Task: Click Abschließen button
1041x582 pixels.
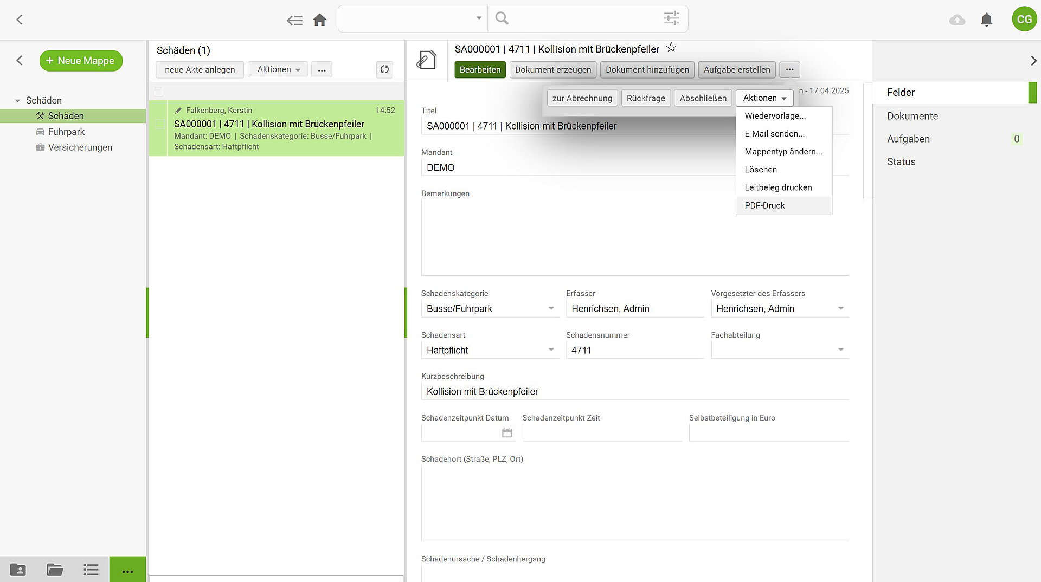Action: click(703, 98)
